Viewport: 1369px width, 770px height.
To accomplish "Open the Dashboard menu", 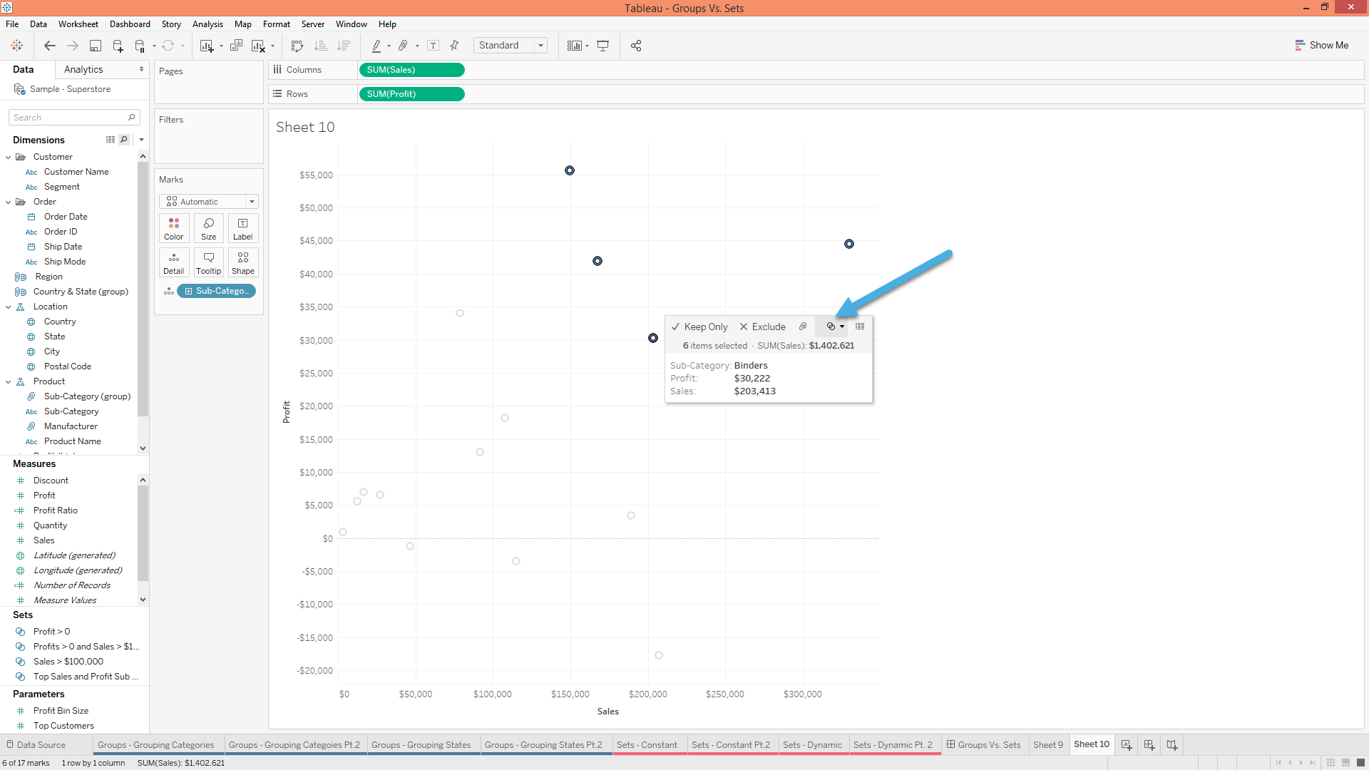I will [x=130, y=24].
